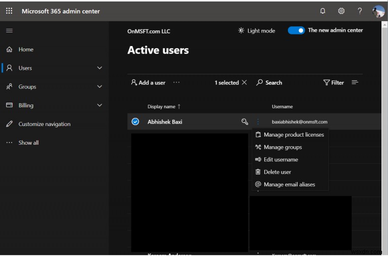Expand the Groups section chevron

pyautogui.click(x=100, y=87)
